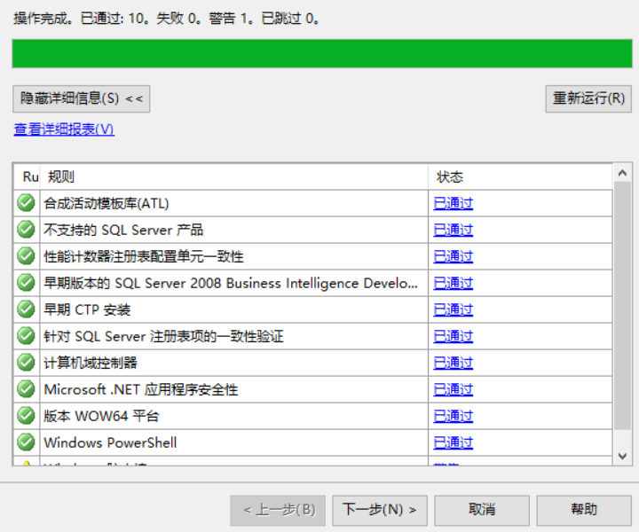Image resolution: width=639 pixels, height=532 pixels.
Task: Click 下一步(N) button
Action: tap(380, 510)
